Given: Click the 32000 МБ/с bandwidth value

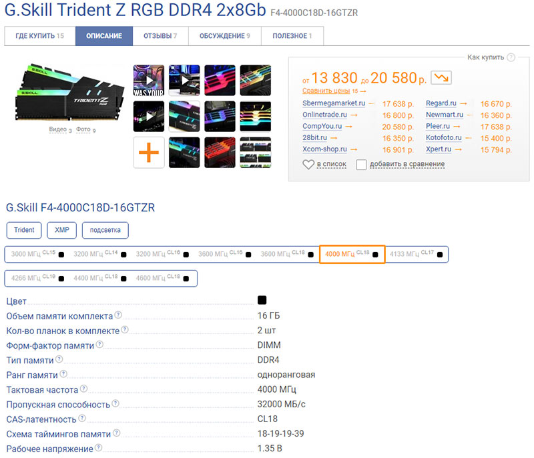Looking at the screenshot, I should [x=281, y=404].
